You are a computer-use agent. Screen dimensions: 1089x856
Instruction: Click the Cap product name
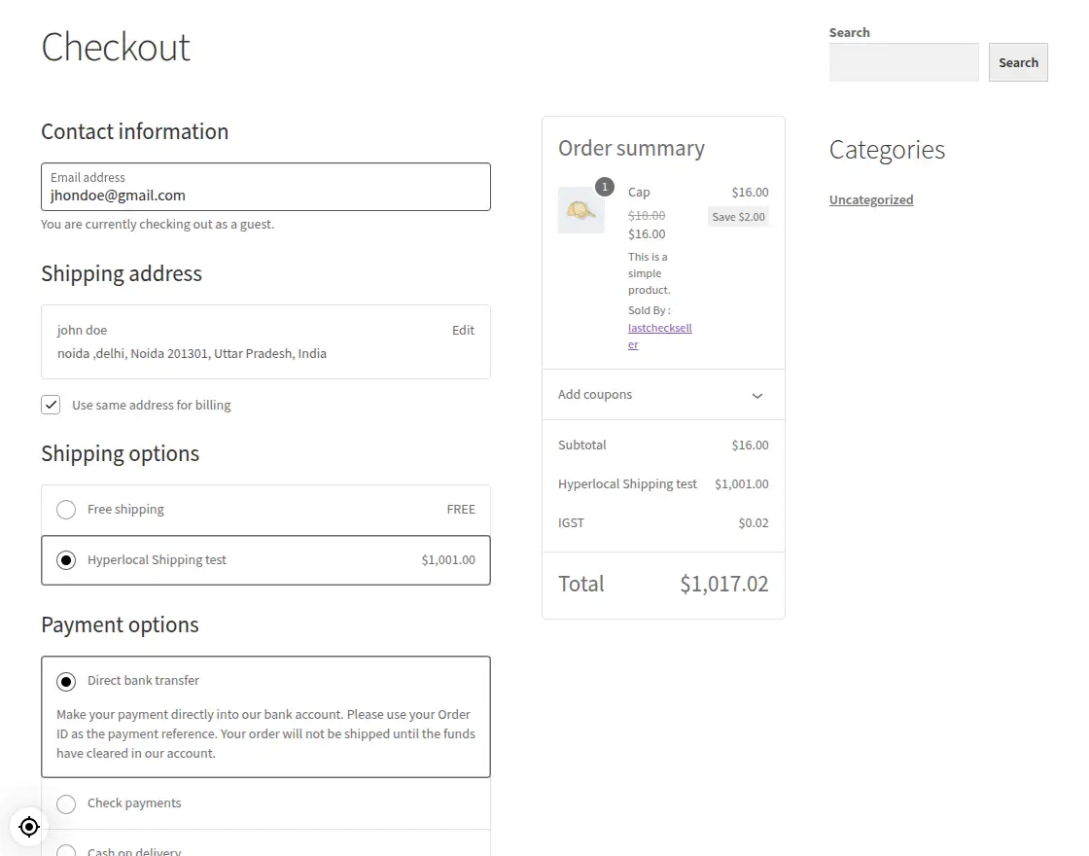tap(639, 192)
